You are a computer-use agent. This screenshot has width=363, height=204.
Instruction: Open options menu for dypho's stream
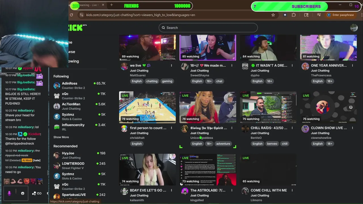(292, 65)
